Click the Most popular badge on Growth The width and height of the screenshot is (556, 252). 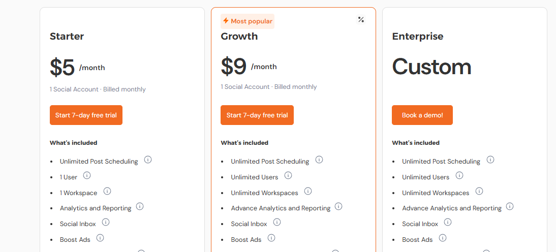coord(248,21)
